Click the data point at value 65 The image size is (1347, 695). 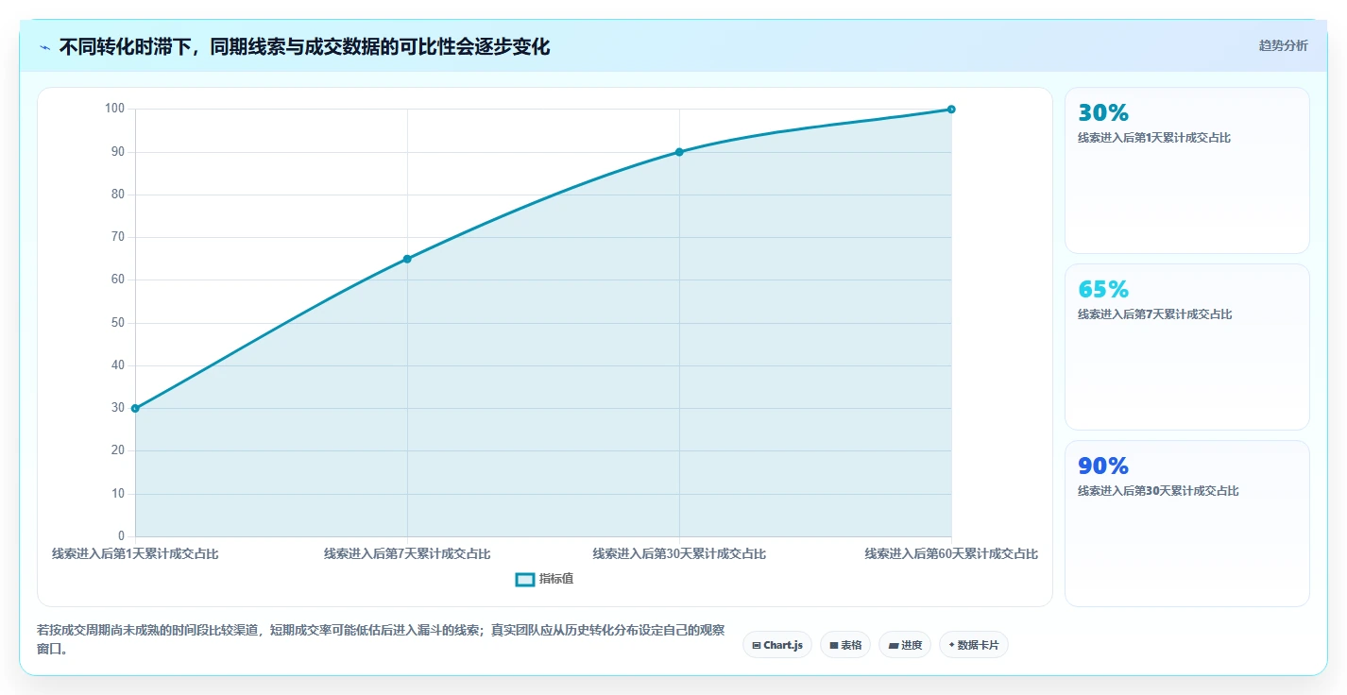tap(407, 259)
